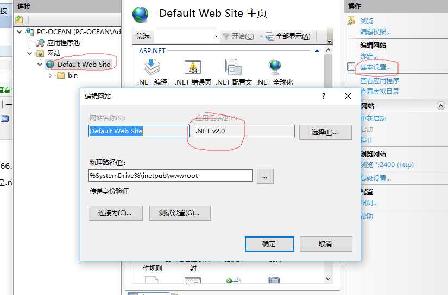Open the 查看虚拟目录 link
Image resolution: width=448 pixels, height=295 pixels.
coord(380,91)
